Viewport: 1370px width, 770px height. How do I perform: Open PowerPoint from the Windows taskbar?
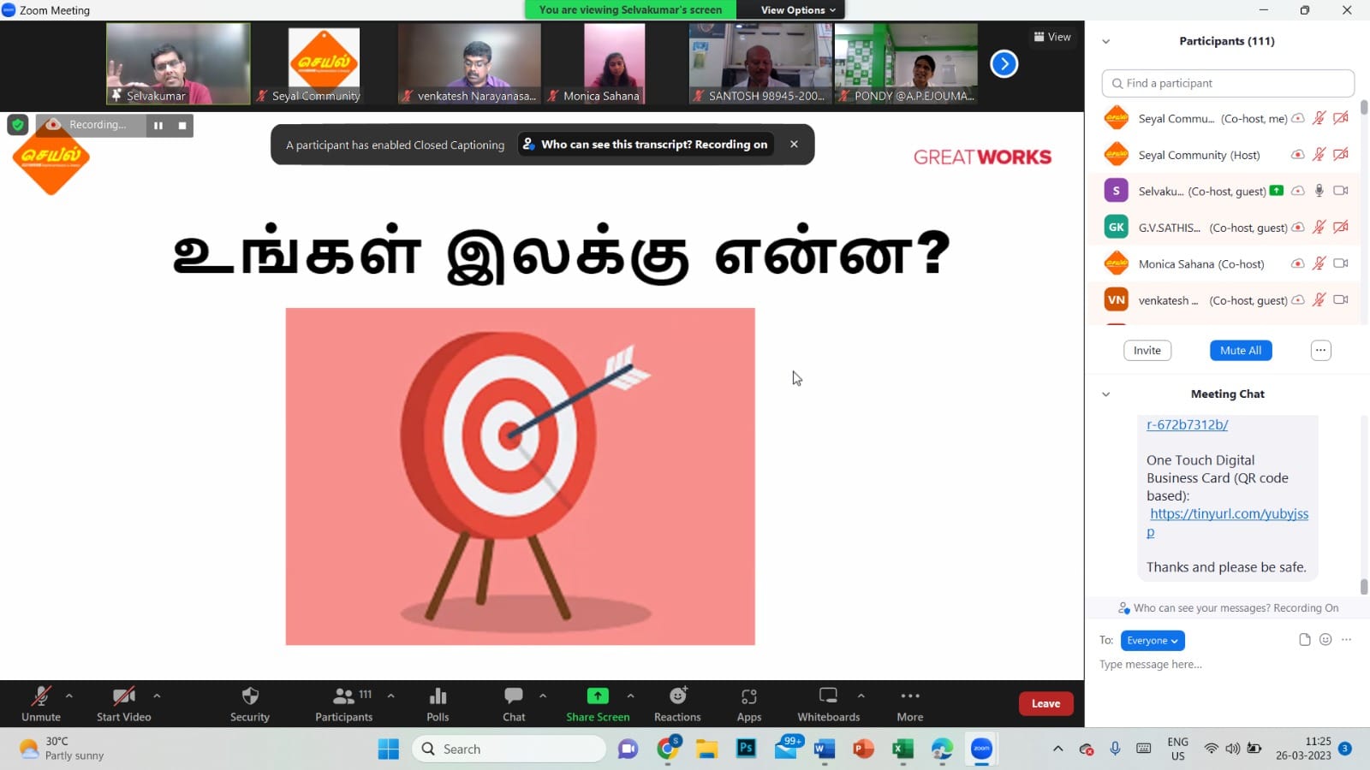863,749
